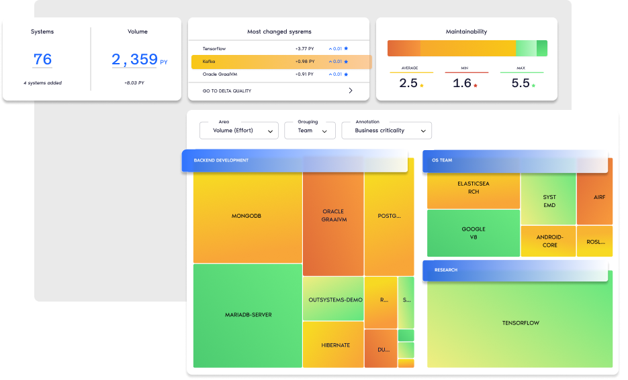Image resolution: width=628 pixels, height=380 pixels.
Task: Click the volume value 2,359 PY
Action: 140,60
